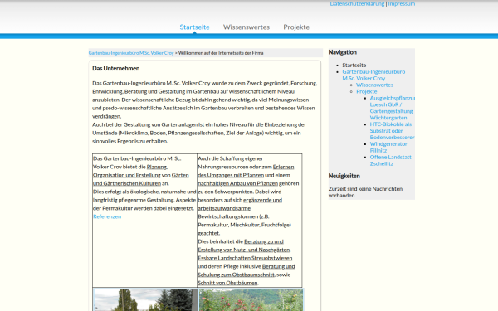Click sidebar link Gartenbau-Ingenieurbüro M.Sc. Volker Croy
Viewport: 498px width, 311px height.
(373, 75)
